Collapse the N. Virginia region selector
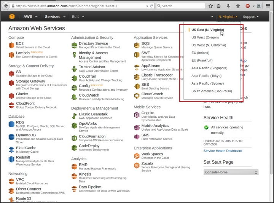Image resolution: width=274 pixels, height=203 pixels. pos(228,17)
